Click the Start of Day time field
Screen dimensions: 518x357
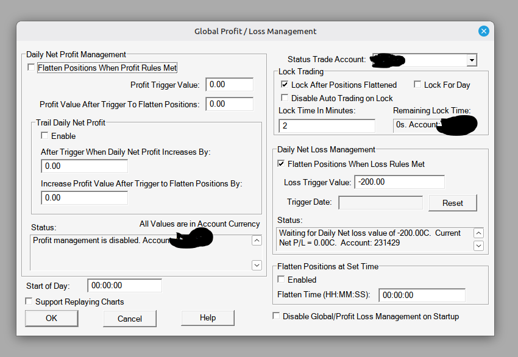(124, 285)
